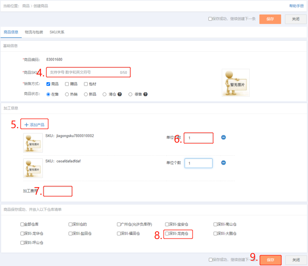Focus 单位个数 field for ceoafdafadfdaf

[199, 163]
